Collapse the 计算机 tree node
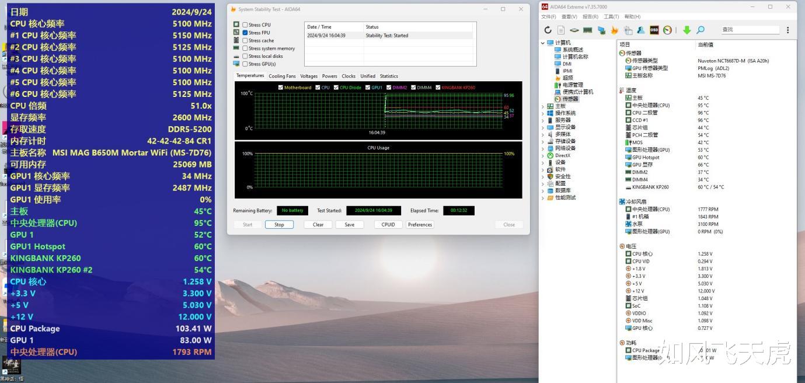This screenshot has width=805, height=383. click(543, 43)
